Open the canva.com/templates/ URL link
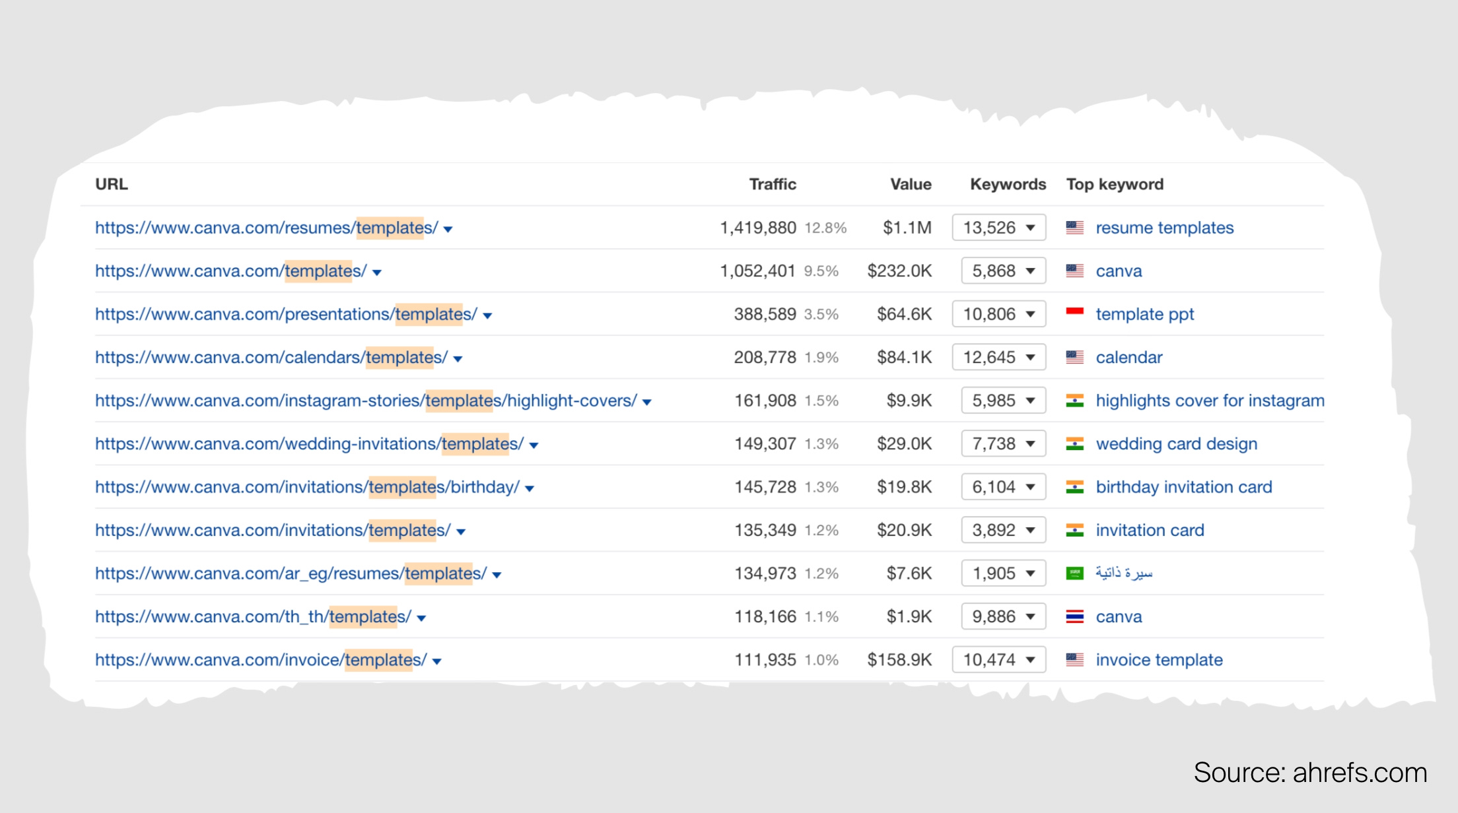The width and height of the screenshot is (1458, 813). coord(230,271)
